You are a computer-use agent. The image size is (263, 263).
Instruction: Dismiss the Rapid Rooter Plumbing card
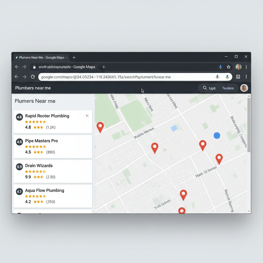(x=87, y=116)
